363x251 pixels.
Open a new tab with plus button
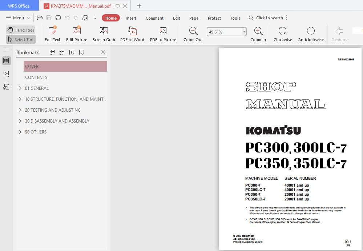(x=139, y=6)
